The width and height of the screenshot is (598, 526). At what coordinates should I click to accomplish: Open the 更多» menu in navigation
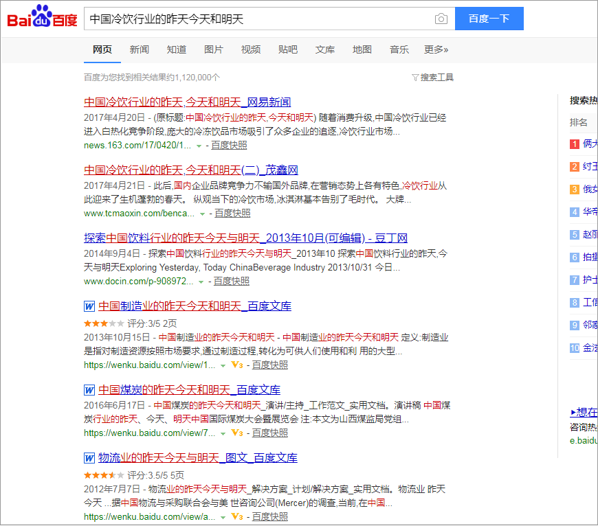[436, 49]
